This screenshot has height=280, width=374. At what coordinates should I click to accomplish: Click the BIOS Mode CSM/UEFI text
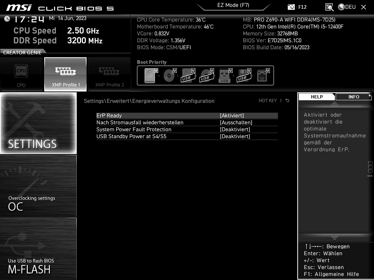[x=164, y=47]
